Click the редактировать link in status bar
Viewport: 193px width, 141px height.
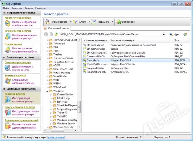[x=56, y=137]
